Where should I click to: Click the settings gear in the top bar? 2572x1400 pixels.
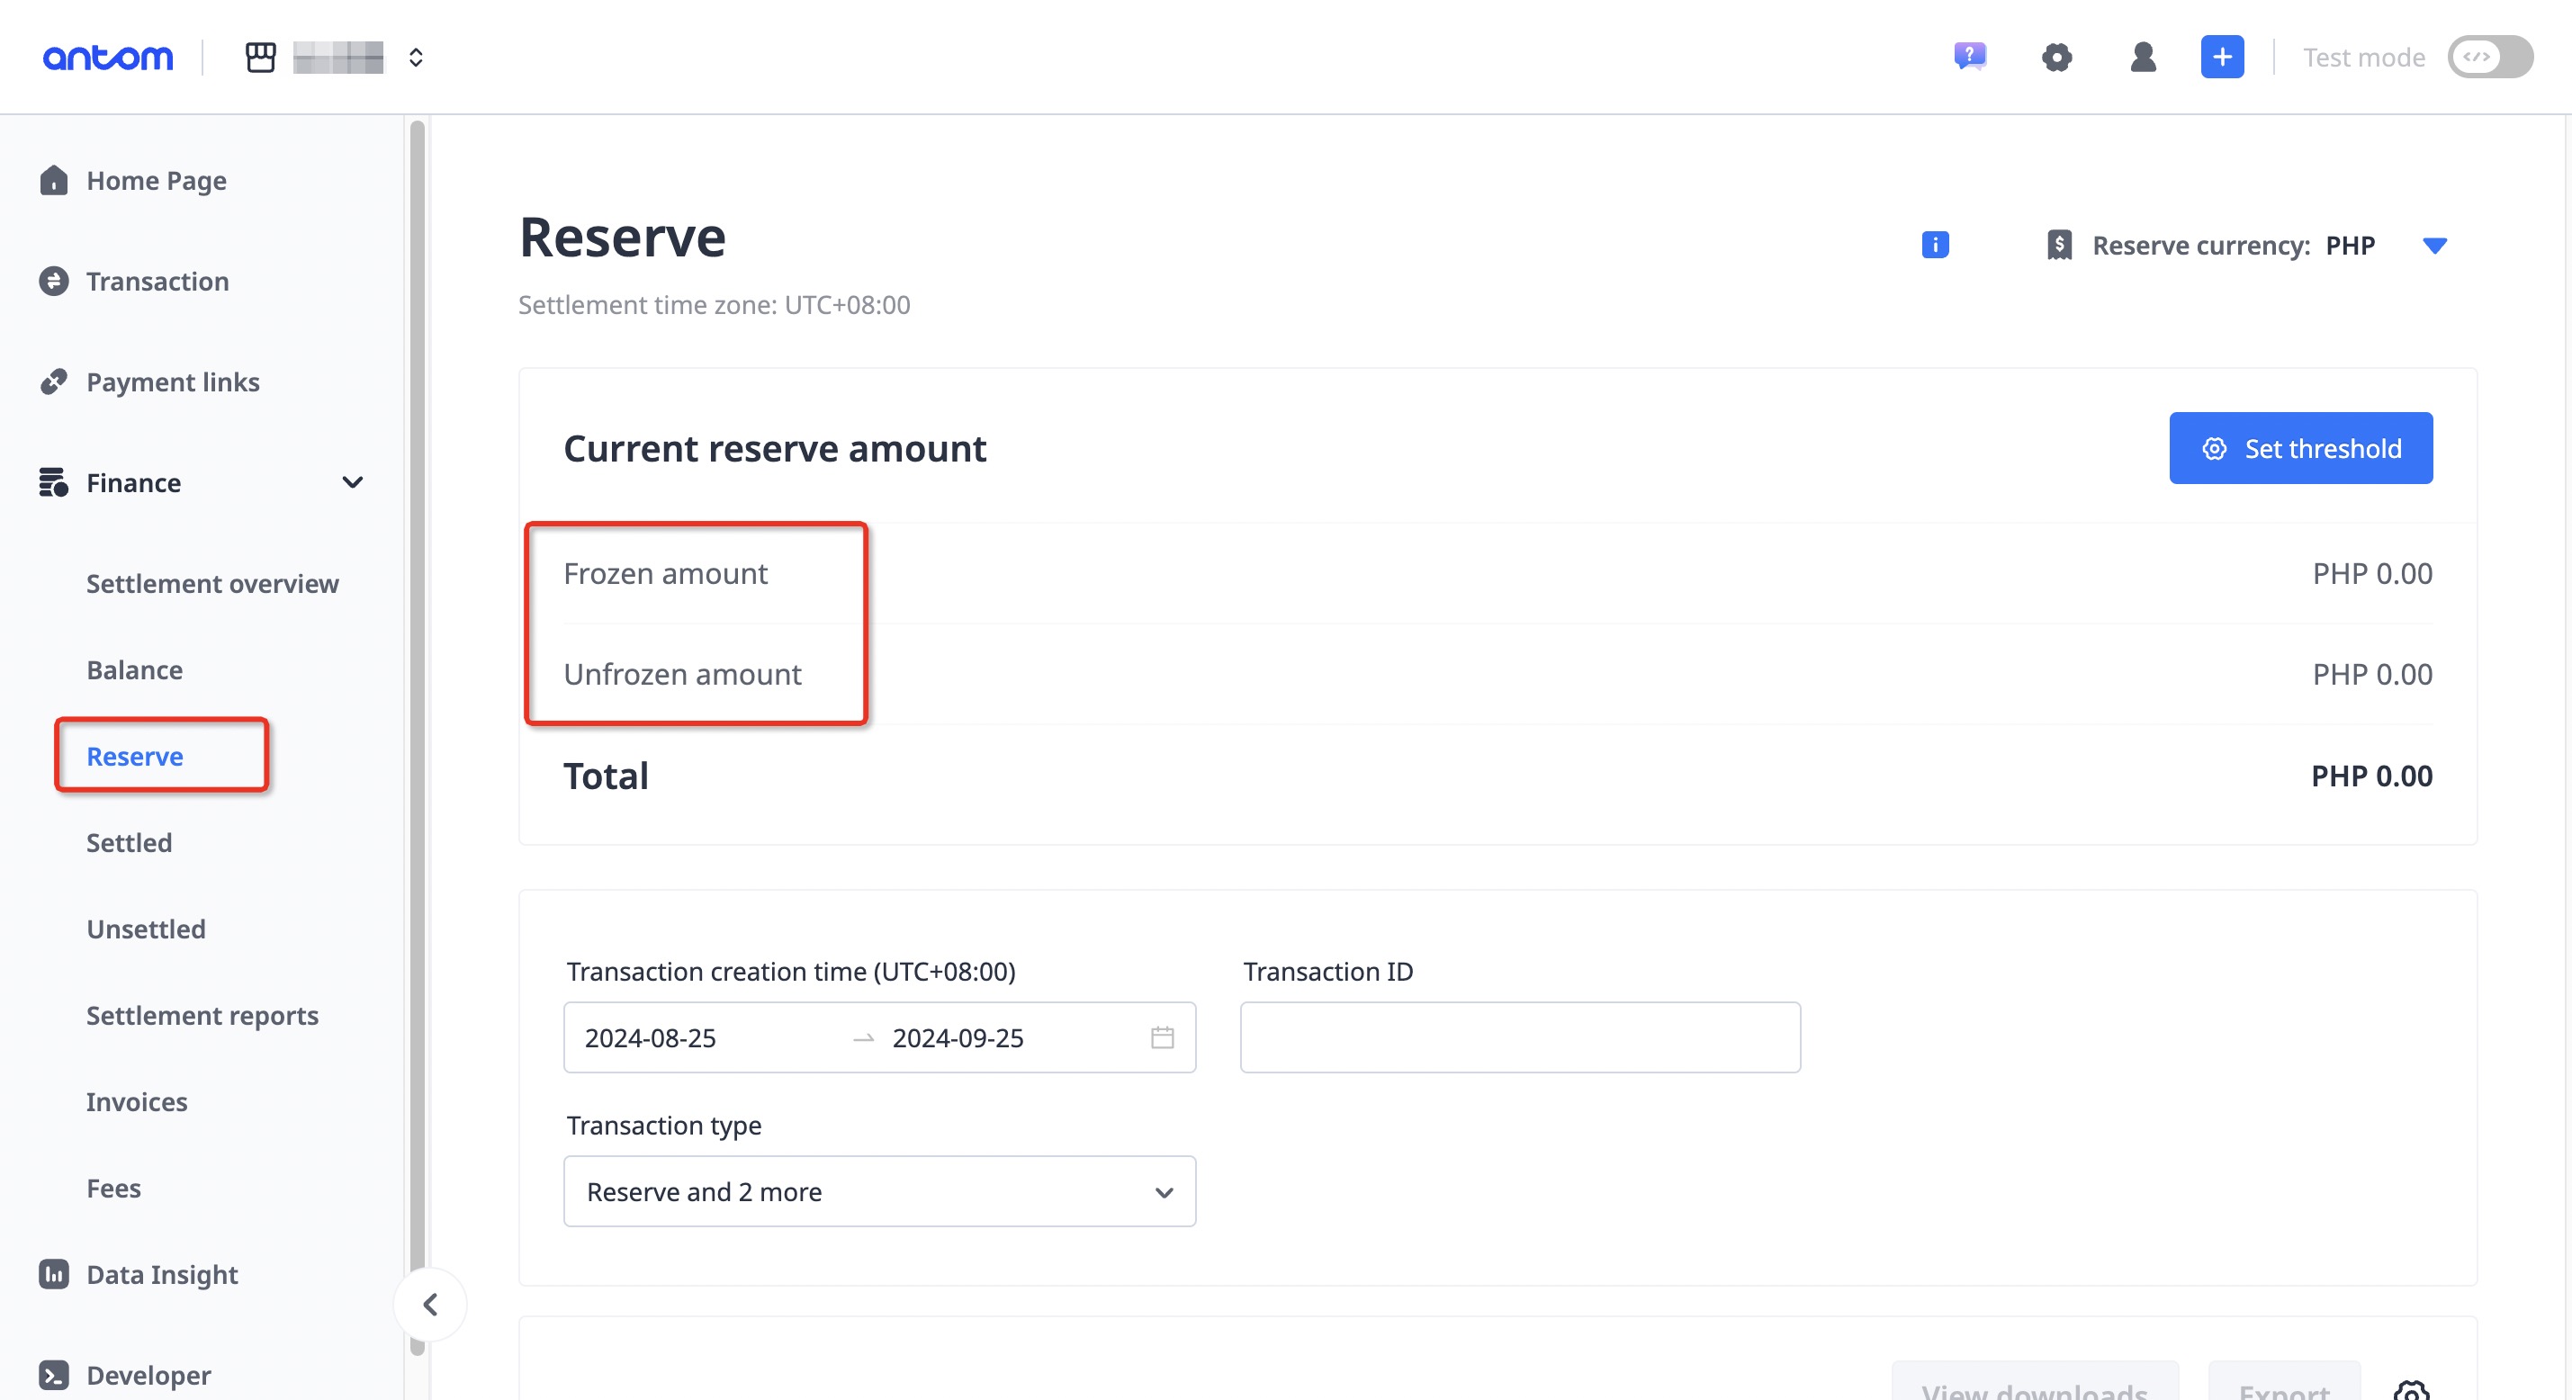click(2057, 57)
